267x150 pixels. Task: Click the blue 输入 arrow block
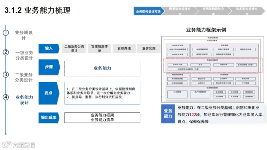49,49
